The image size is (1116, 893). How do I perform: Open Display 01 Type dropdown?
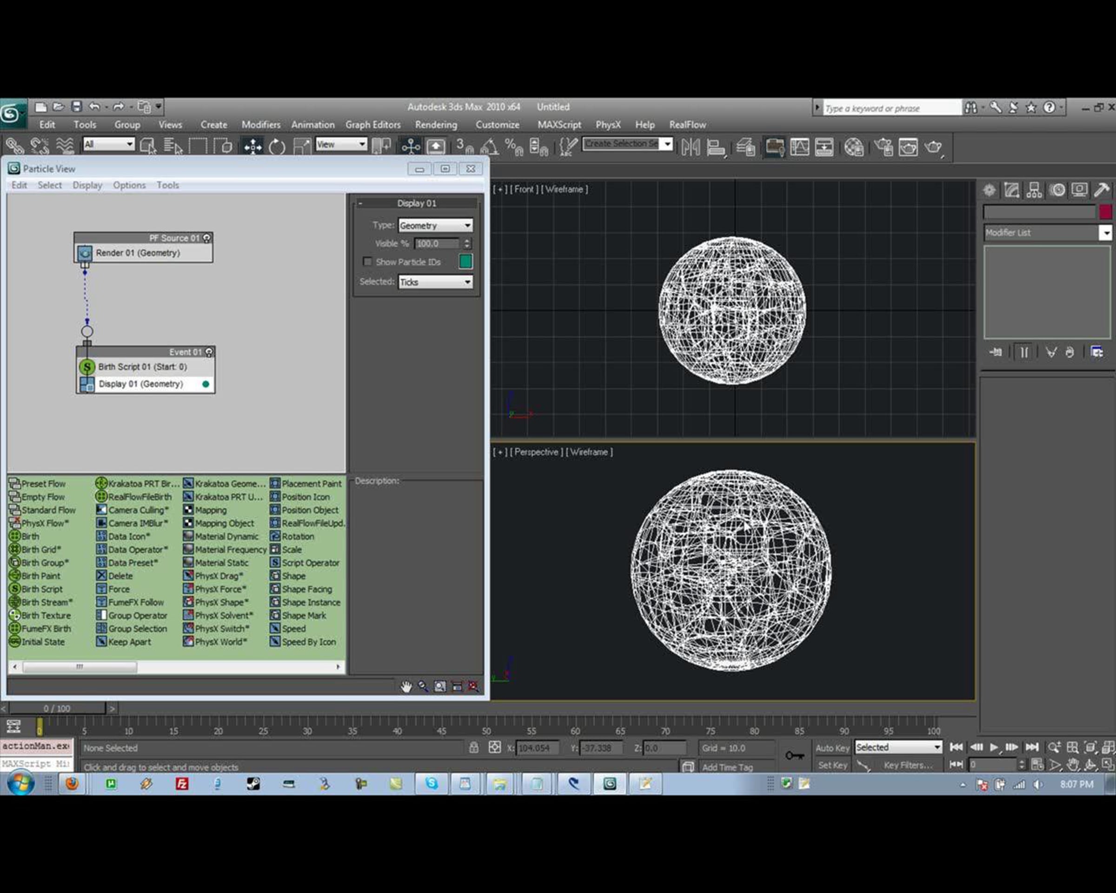(x=435, y=225)
